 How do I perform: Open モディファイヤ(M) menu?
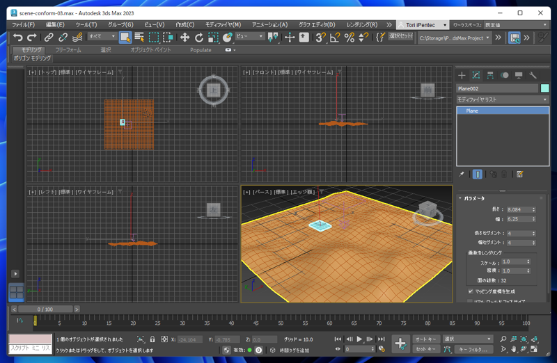[x=223, y=25]
